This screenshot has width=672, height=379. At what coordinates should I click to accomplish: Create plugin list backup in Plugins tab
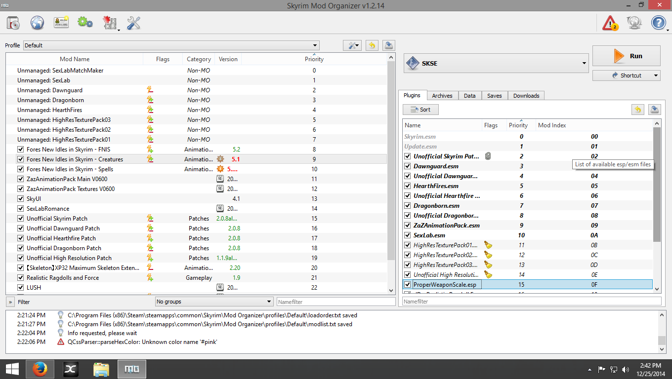(x=655, y=110)
